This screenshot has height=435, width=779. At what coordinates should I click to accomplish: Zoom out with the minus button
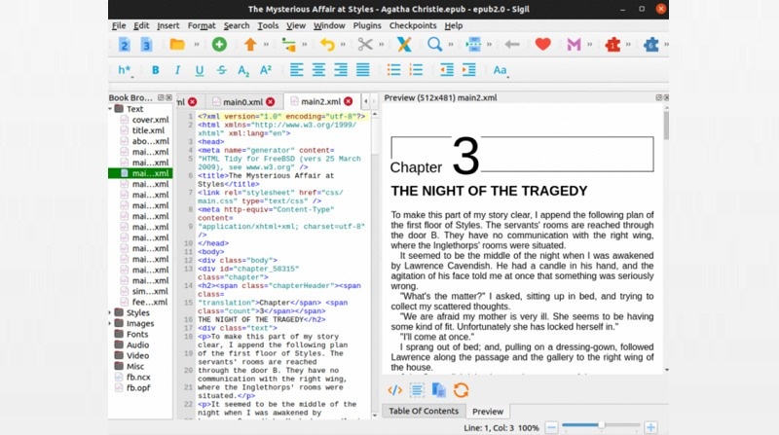(551, 427)
